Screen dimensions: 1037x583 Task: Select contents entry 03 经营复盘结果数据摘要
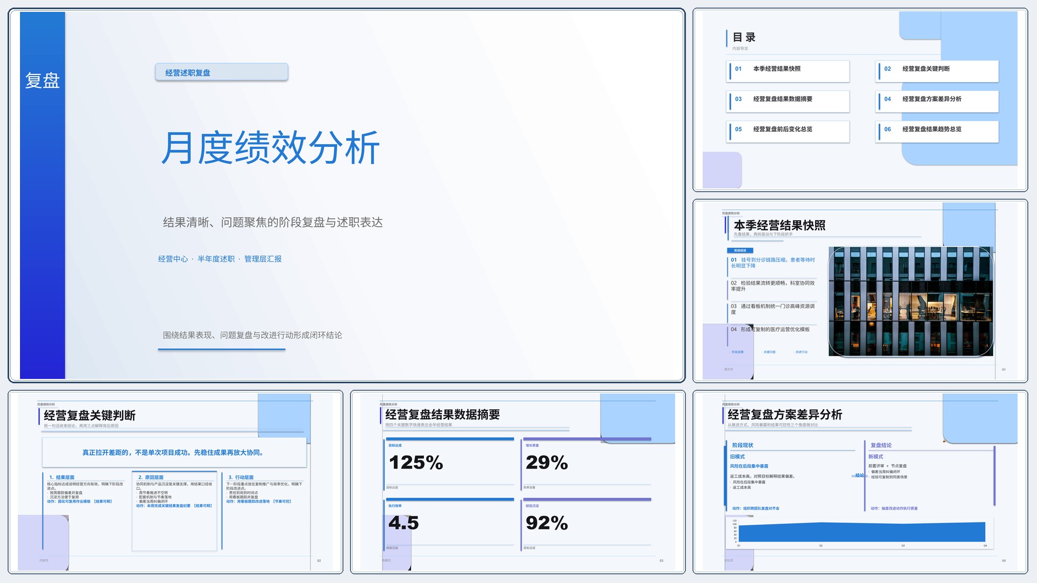tap(788, 101)
